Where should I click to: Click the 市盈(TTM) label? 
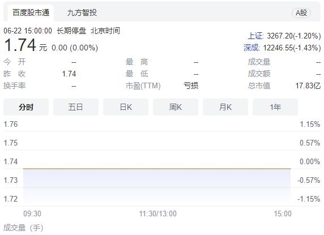(143, 86)
